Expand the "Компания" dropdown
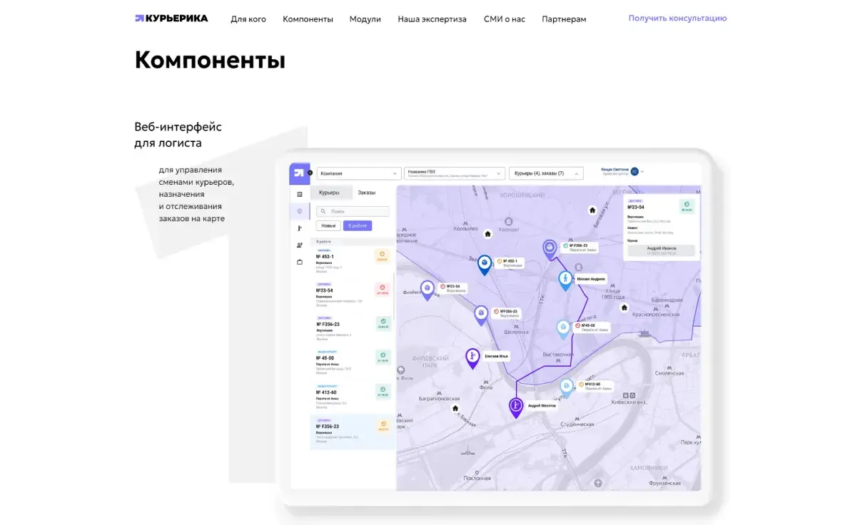 pyautogui.click(x=358, y=173)
